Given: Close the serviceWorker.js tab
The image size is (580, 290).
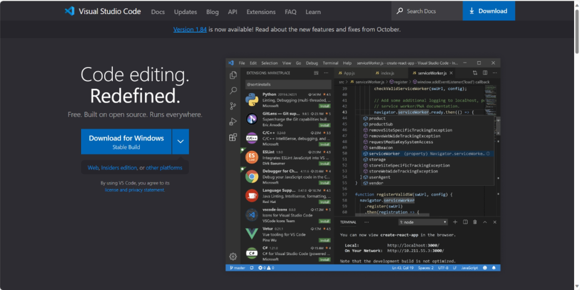Looking at the screenshot, I should tap(451, 73).
